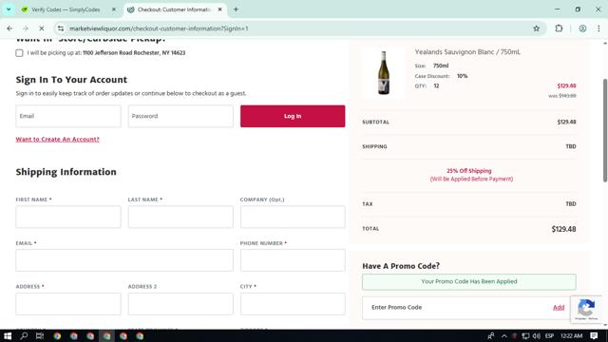Image resolution: width=608 pixels, height=342 pixels.
Task: Open the volume control in tray
Action: click(x=537, y=335)
